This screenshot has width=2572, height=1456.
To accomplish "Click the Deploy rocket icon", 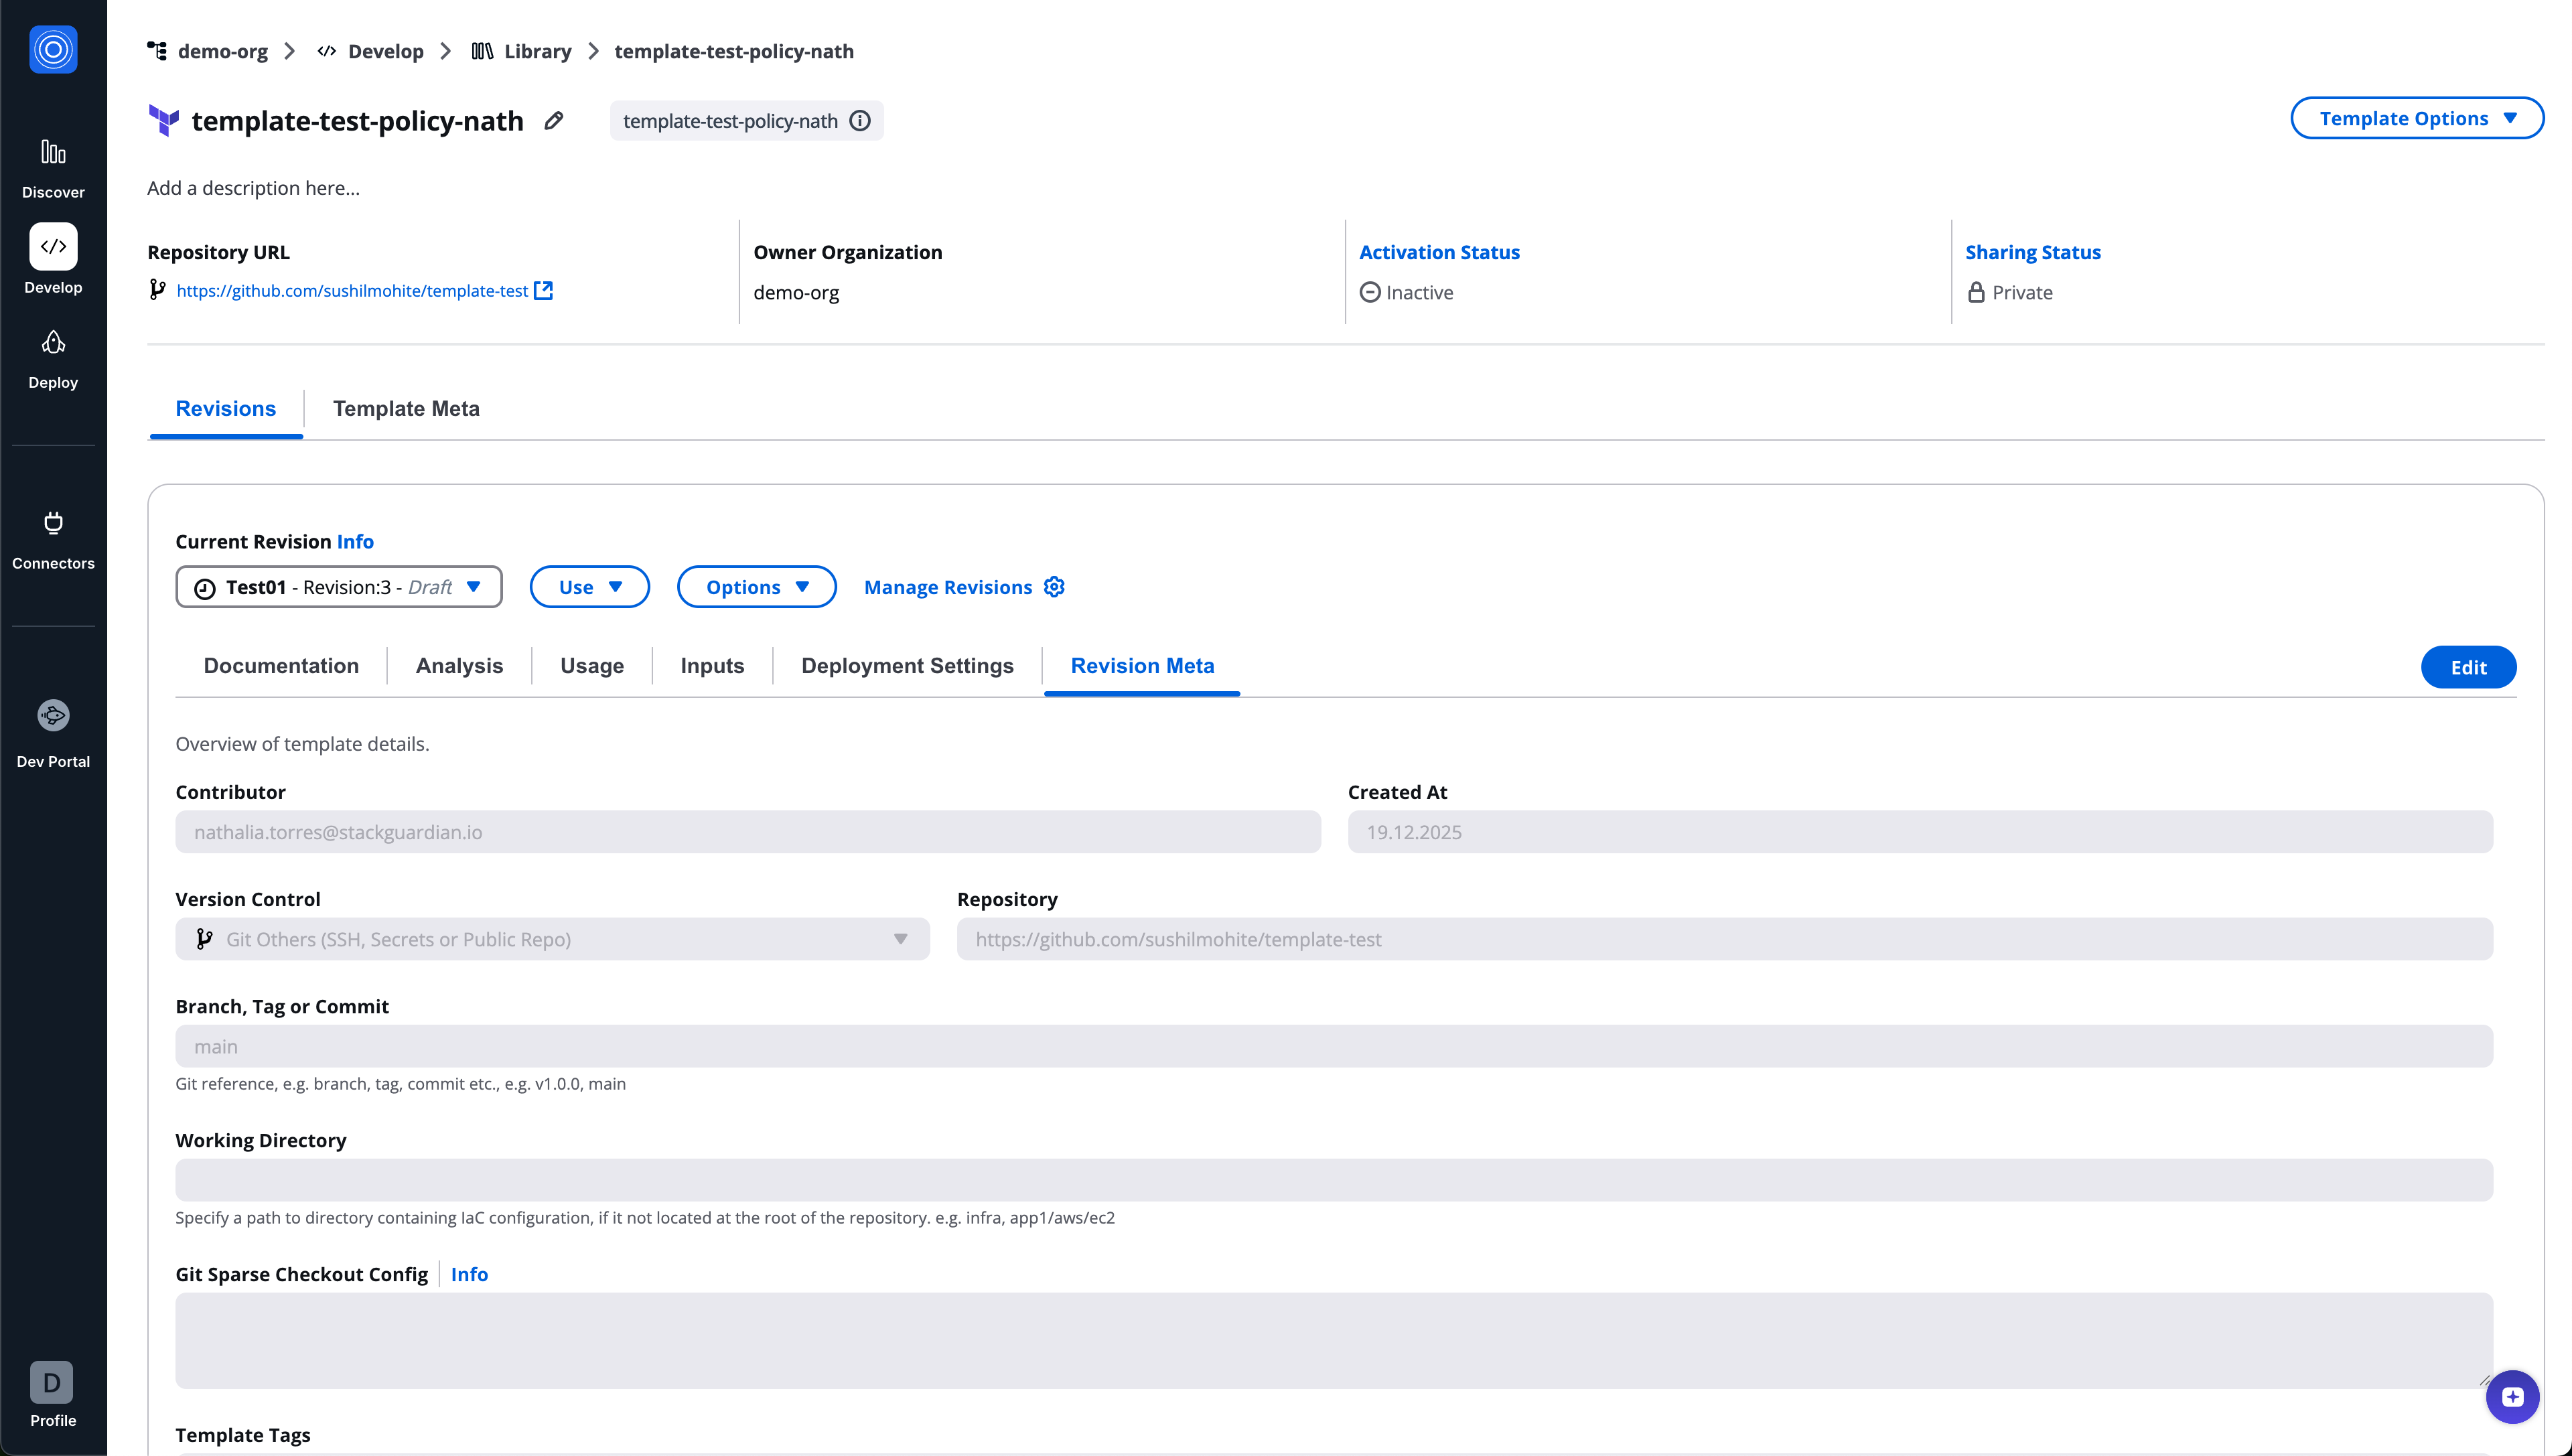I will pyautogui.click(x=53, y=344).
